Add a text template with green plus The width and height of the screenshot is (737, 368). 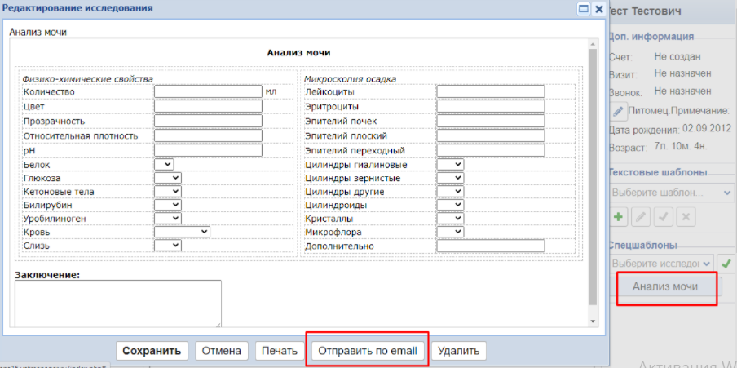[619, 217]
